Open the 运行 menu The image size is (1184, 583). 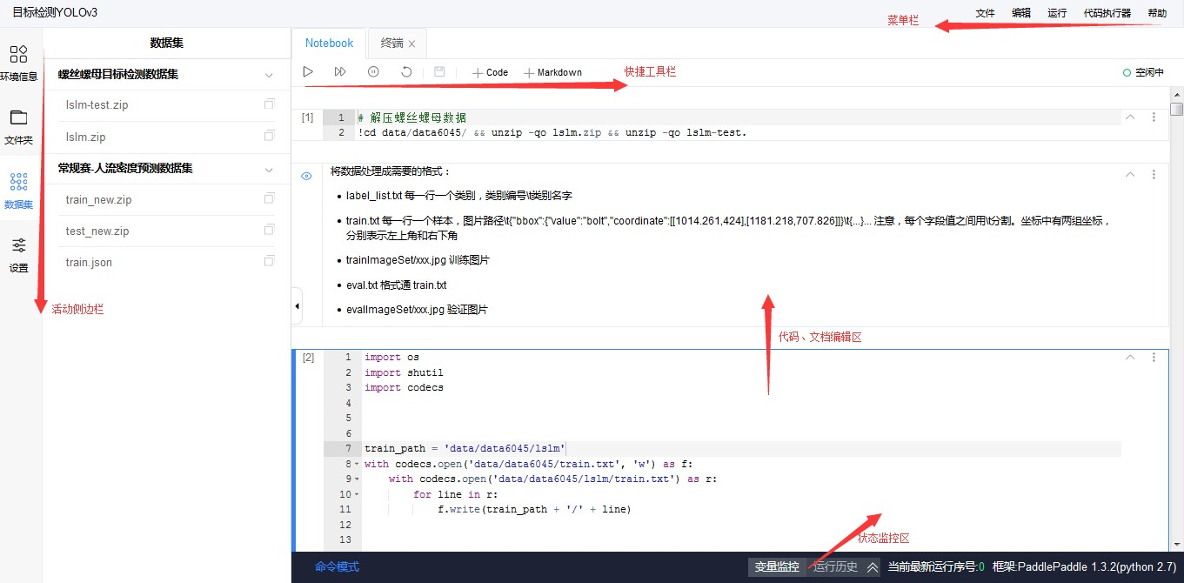1057,13
